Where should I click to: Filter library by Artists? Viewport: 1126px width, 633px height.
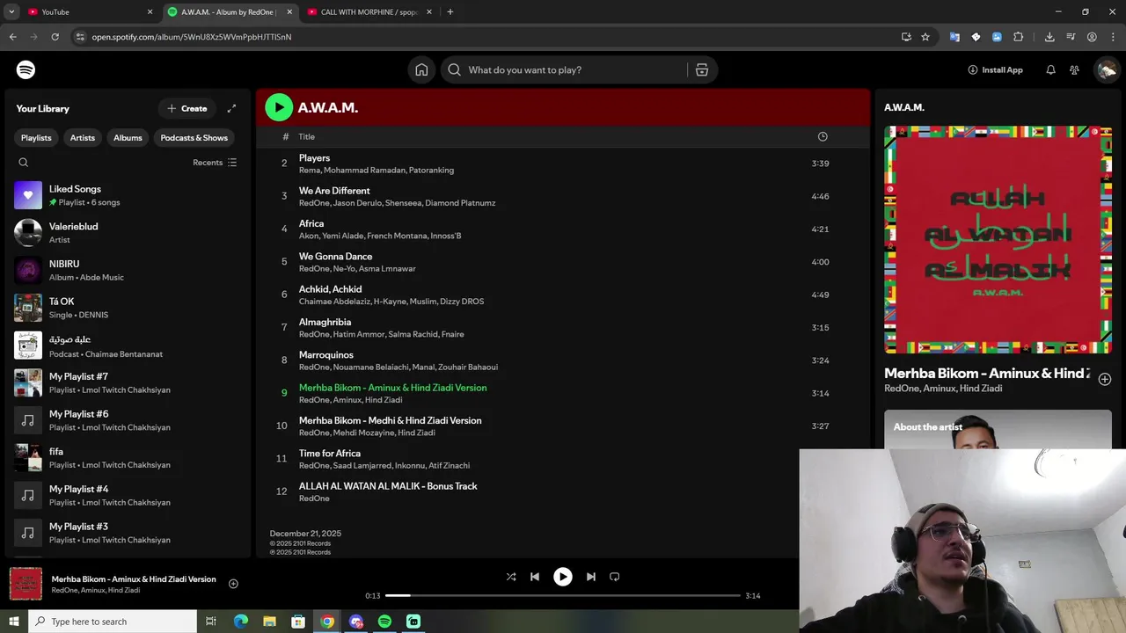[83, 138]
